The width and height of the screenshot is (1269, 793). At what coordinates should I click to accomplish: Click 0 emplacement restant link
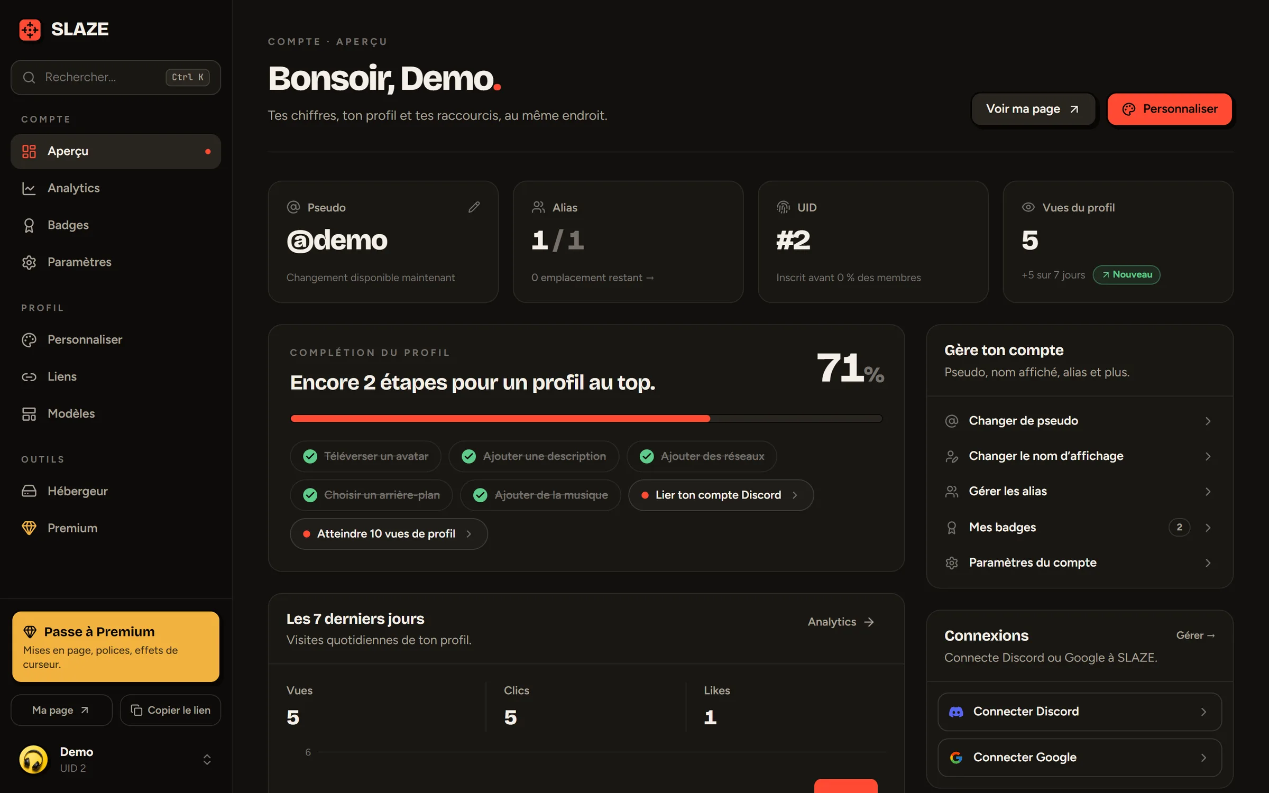click(x=593, y=278)
